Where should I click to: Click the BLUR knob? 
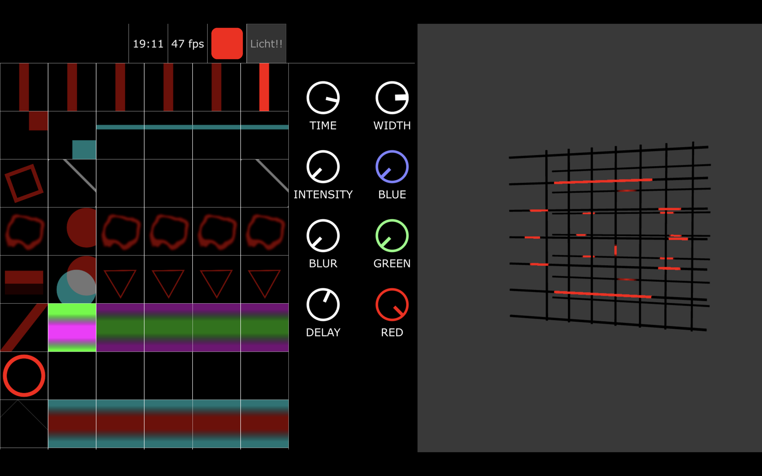pyautogui.click(x=323, y=236)
